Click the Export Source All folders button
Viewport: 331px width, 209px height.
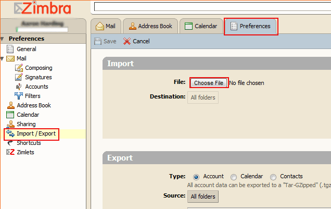[203, 196]
